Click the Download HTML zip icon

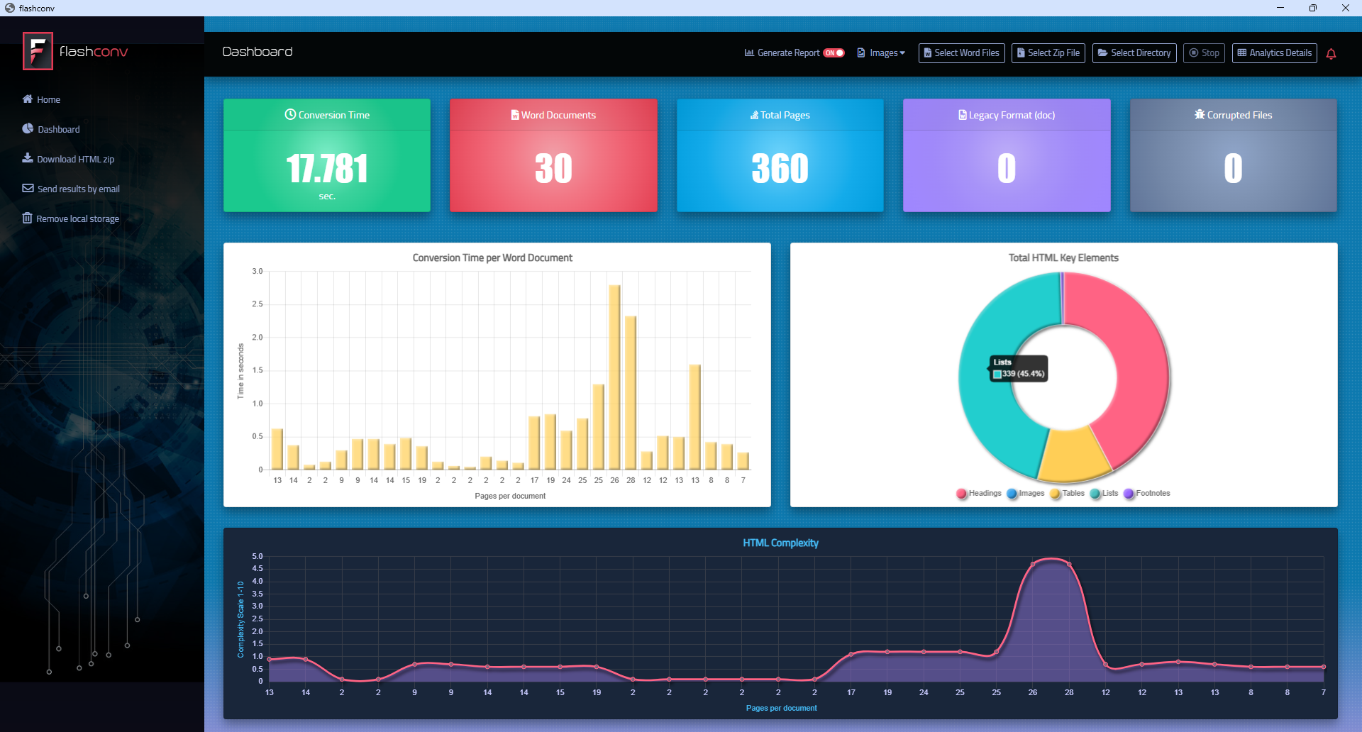pyautogui.click(x=28, y=158)
